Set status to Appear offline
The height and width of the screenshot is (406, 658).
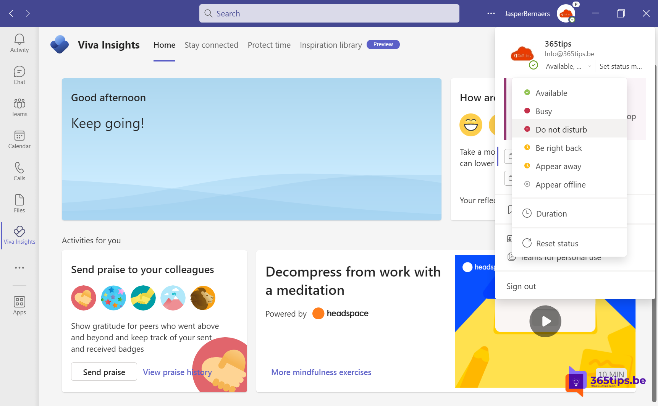[x=569, y=184]
